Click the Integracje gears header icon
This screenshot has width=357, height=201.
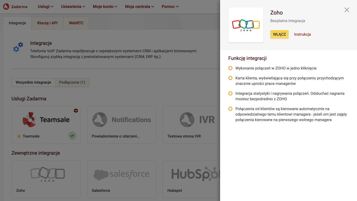18,47
